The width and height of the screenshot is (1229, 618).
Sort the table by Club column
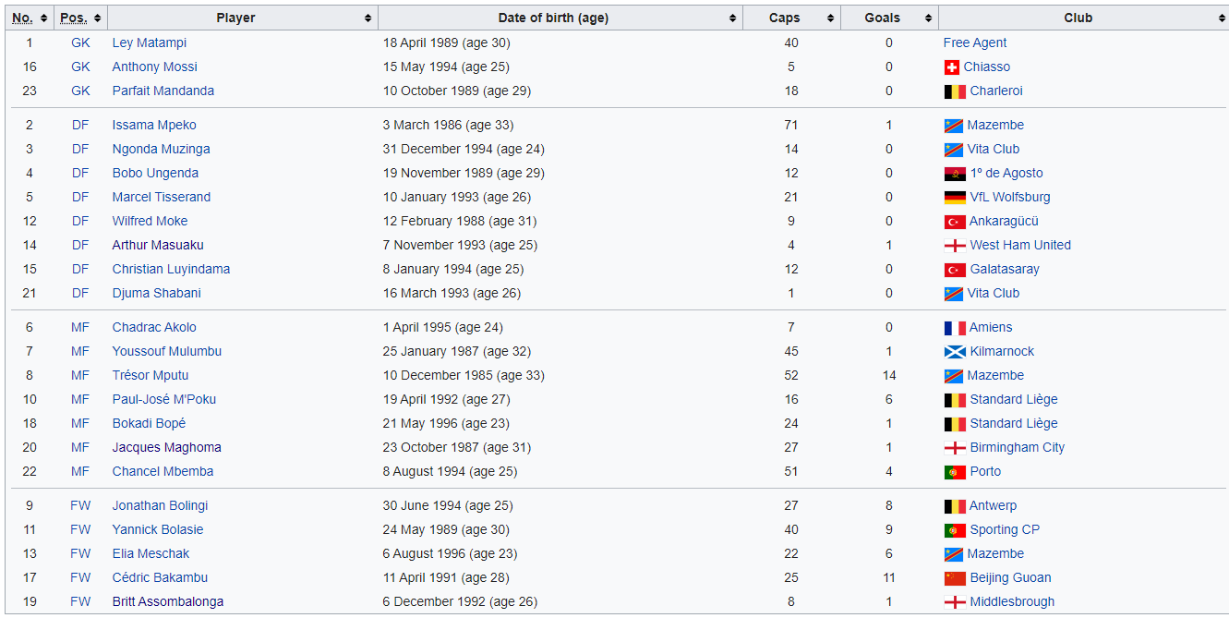1221,18
